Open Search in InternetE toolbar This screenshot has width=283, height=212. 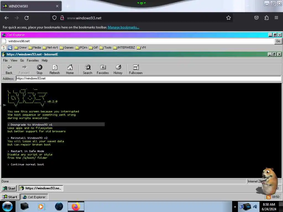[x=88, y=69]
